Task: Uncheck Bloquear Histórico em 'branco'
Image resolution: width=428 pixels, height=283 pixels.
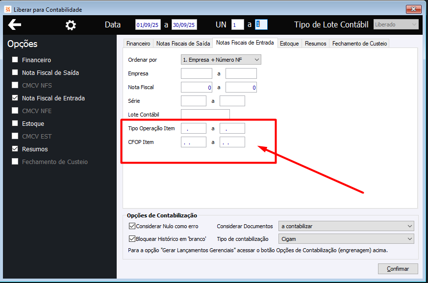Action: 132,239
